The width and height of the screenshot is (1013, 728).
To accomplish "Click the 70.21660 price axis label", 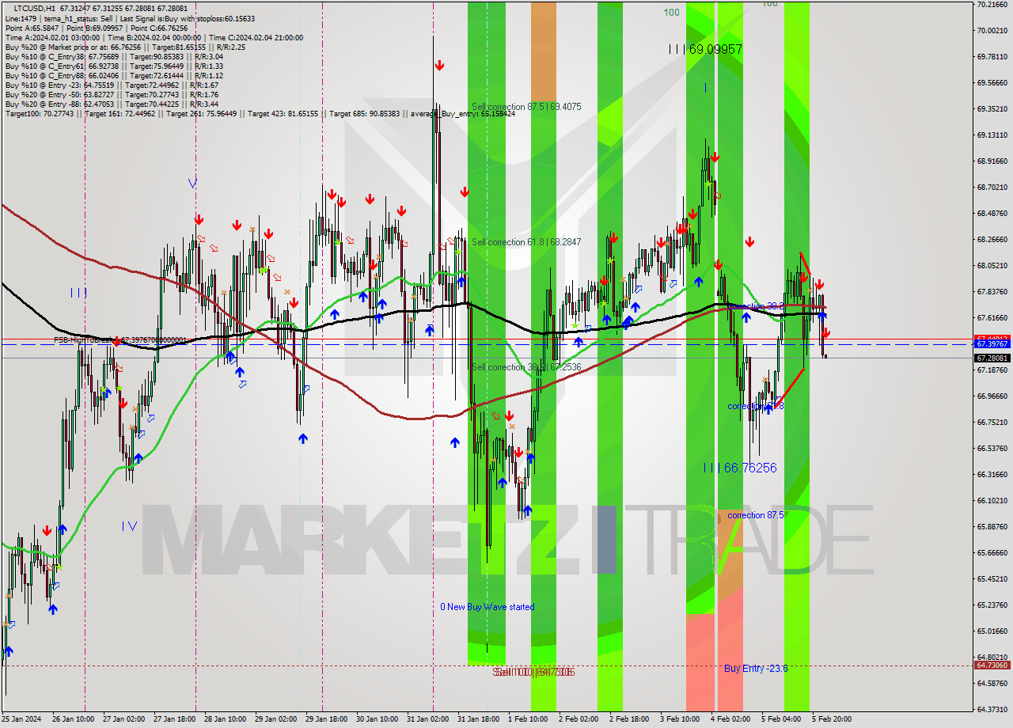I will pos(992,5).
